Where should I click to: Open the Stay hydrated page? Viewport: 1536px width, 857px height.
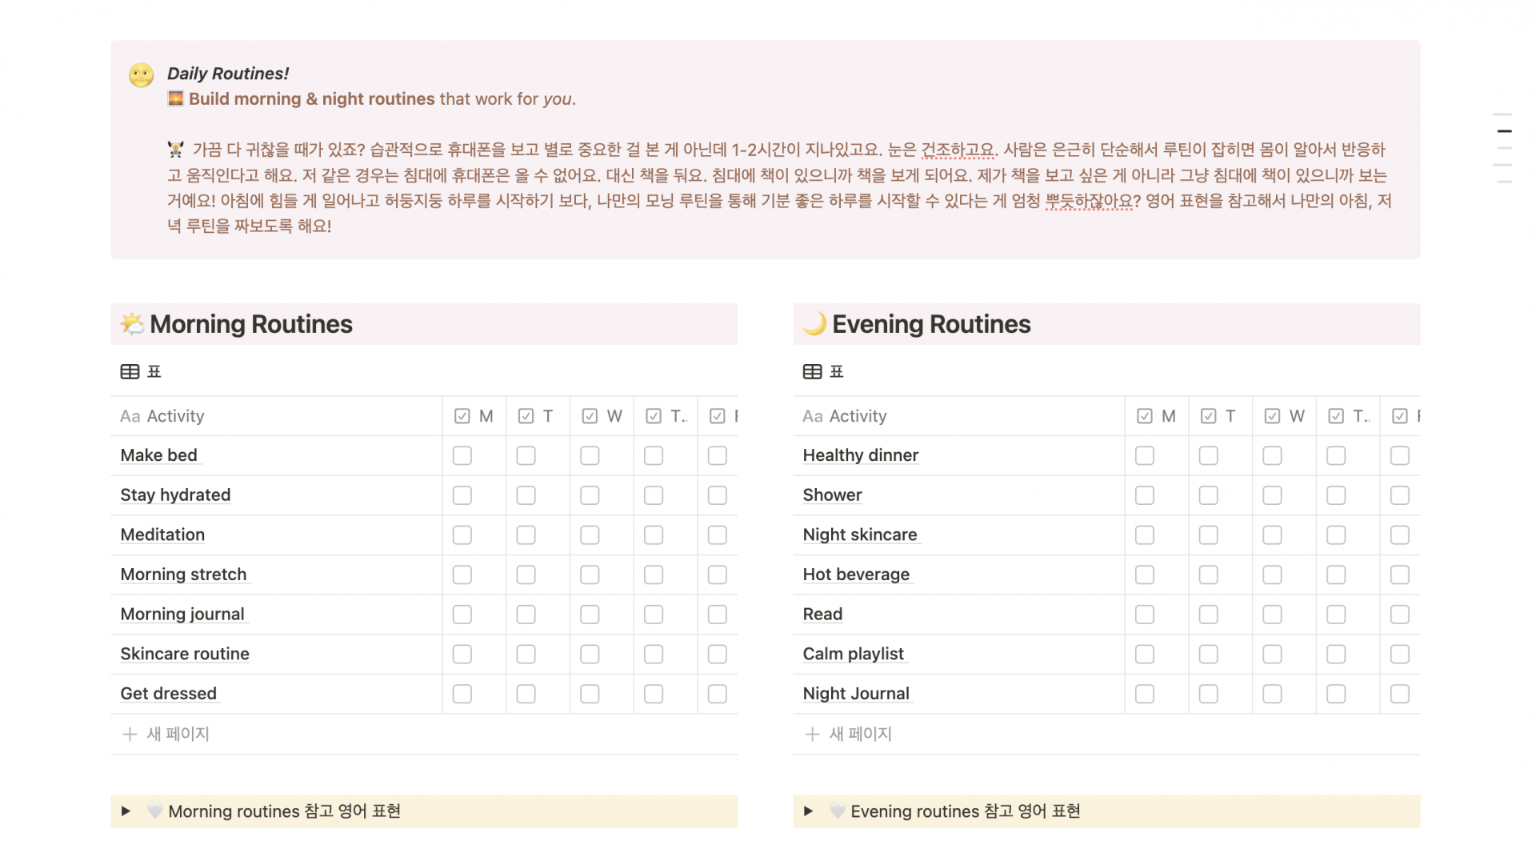(175, 495)
